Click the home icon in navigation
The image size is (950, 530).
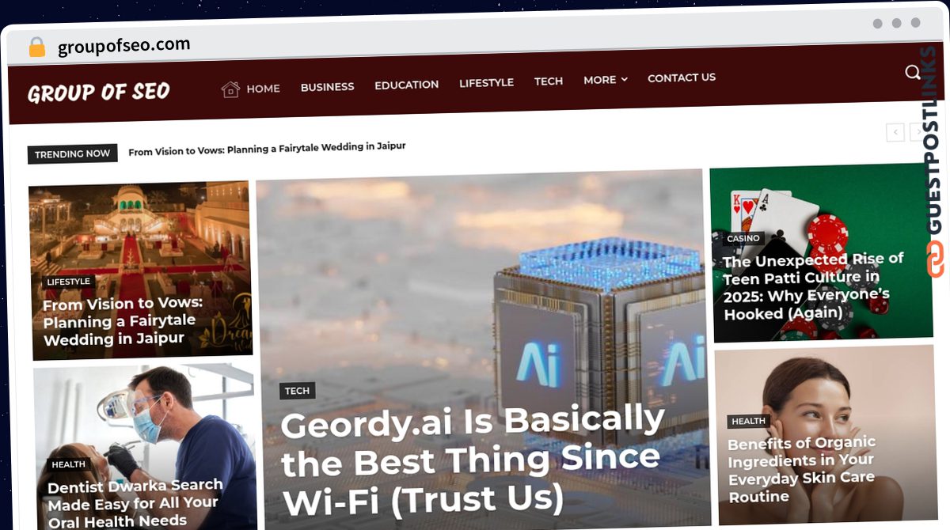pos(230,89)
